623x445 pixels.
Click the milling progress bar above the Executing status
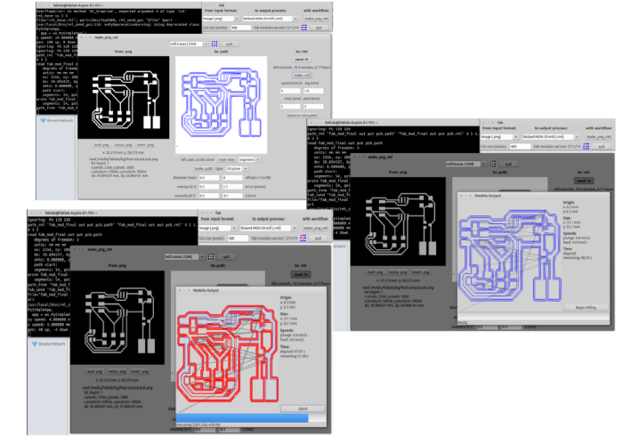coord(251,418)
